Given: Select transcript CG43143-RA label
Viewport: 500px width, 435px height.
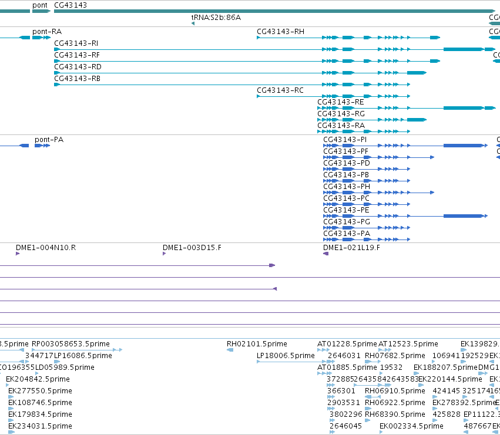Looking at the screenshot, I should 341,126.
